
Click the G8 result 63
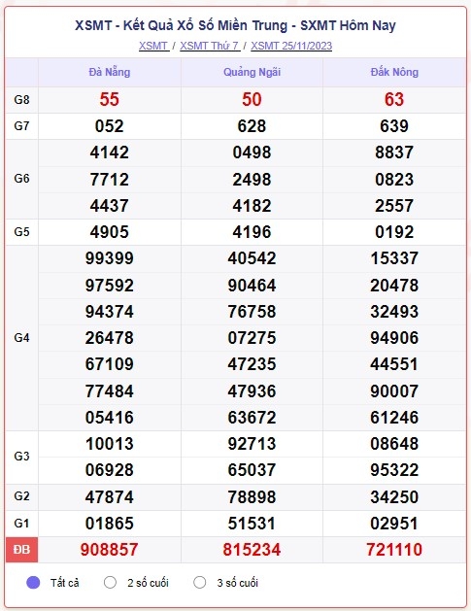(x=394, y=99)
